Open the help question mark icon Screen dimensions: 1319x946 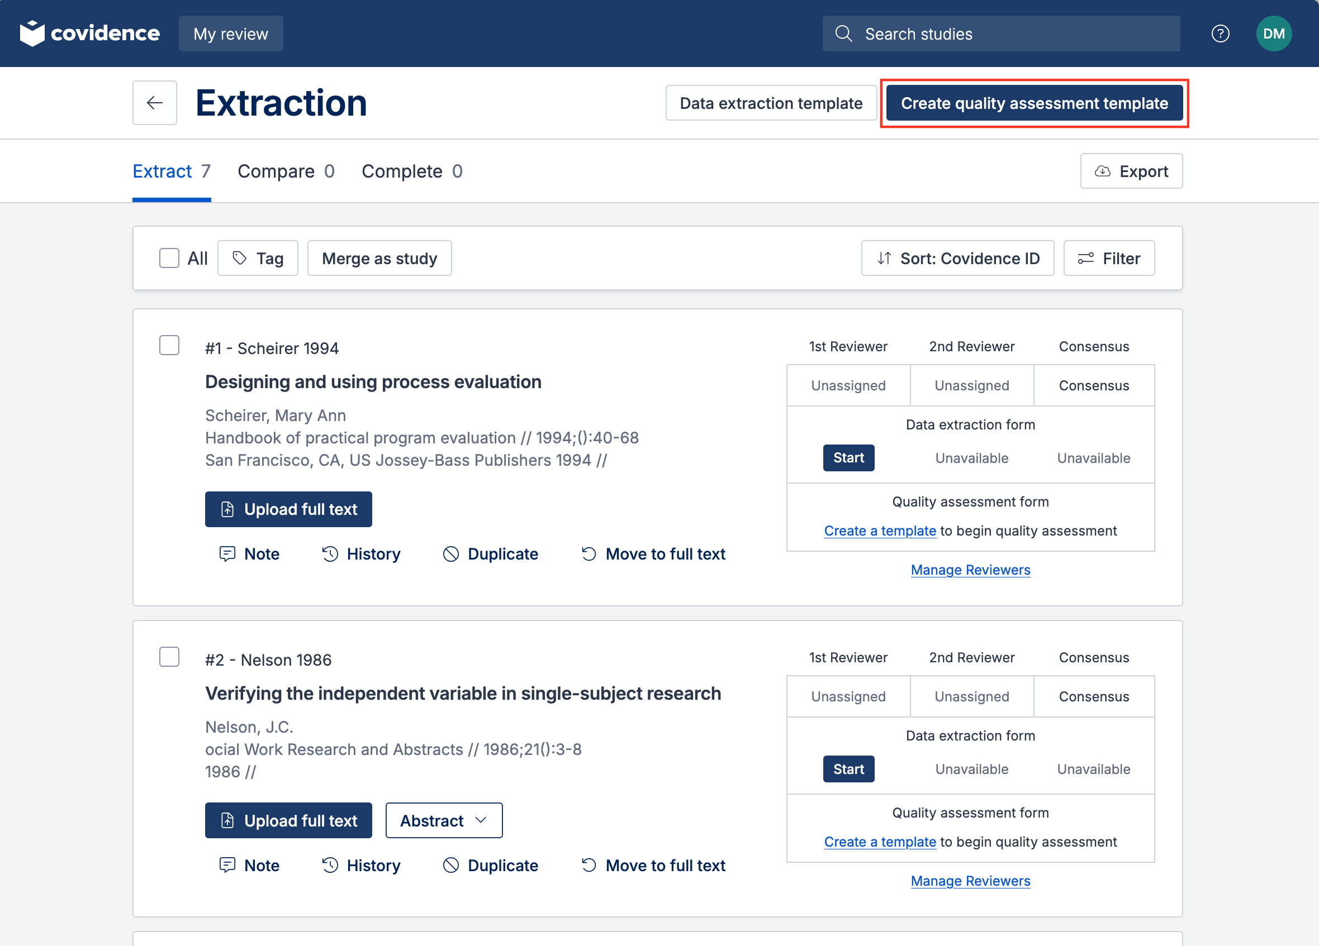(1220, 34)
